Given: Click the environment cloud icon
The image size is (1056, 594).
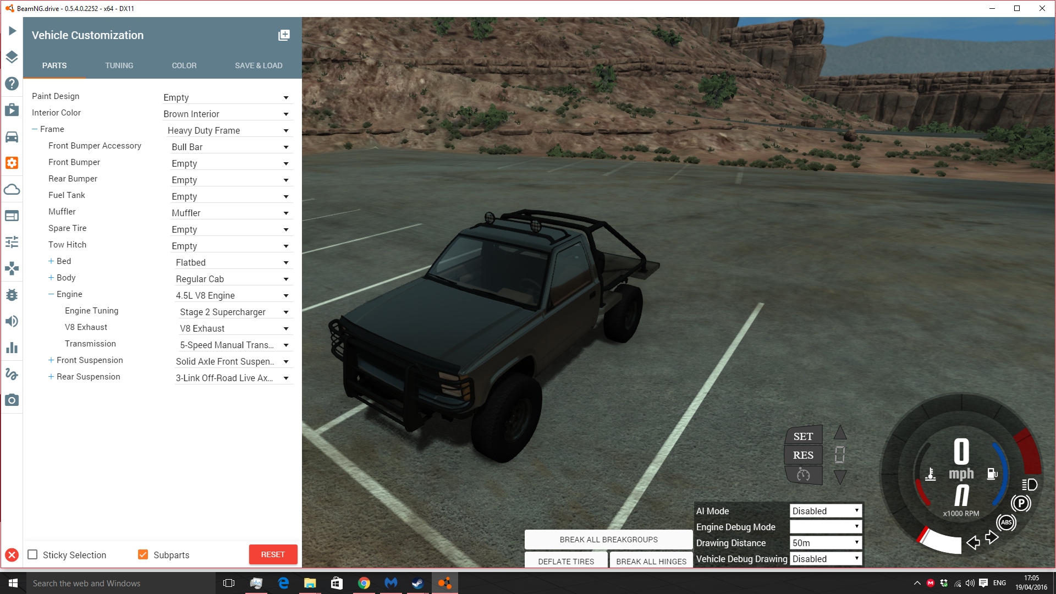Looking at the screenshot, I should point(12,190).
